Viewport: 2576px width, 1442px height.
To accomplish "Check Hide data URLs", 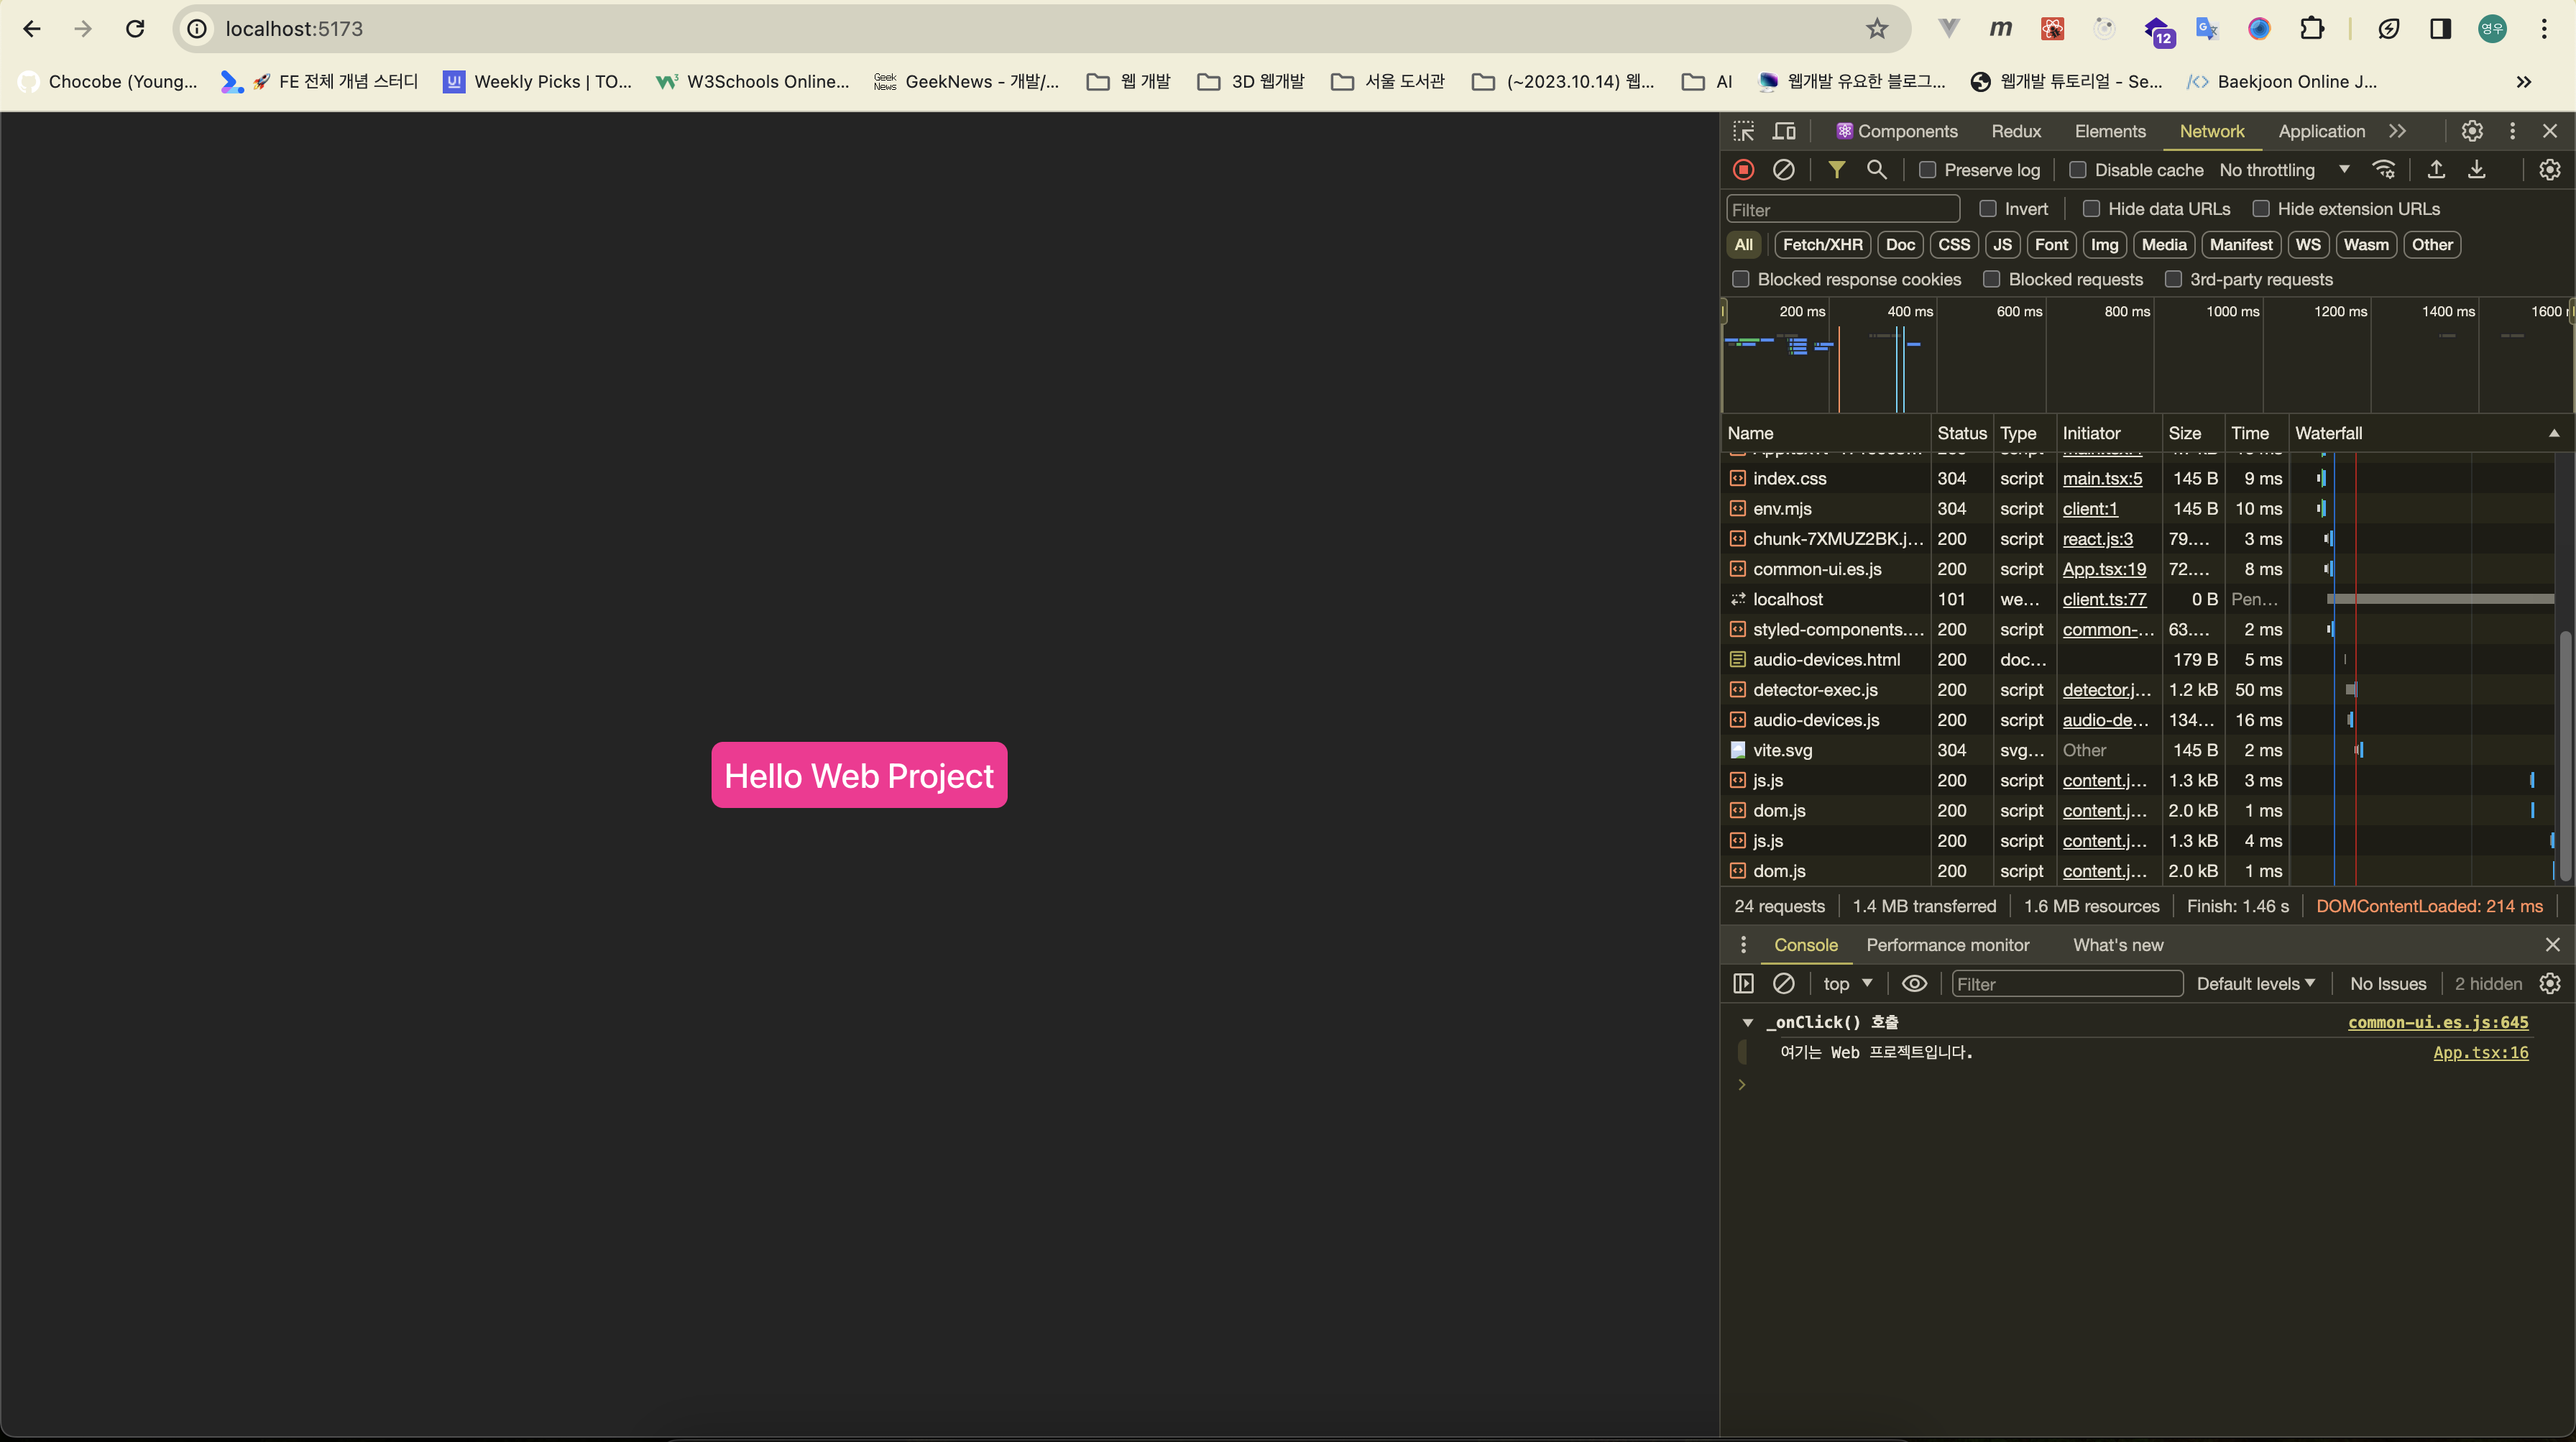I will tap(2091, 209).
